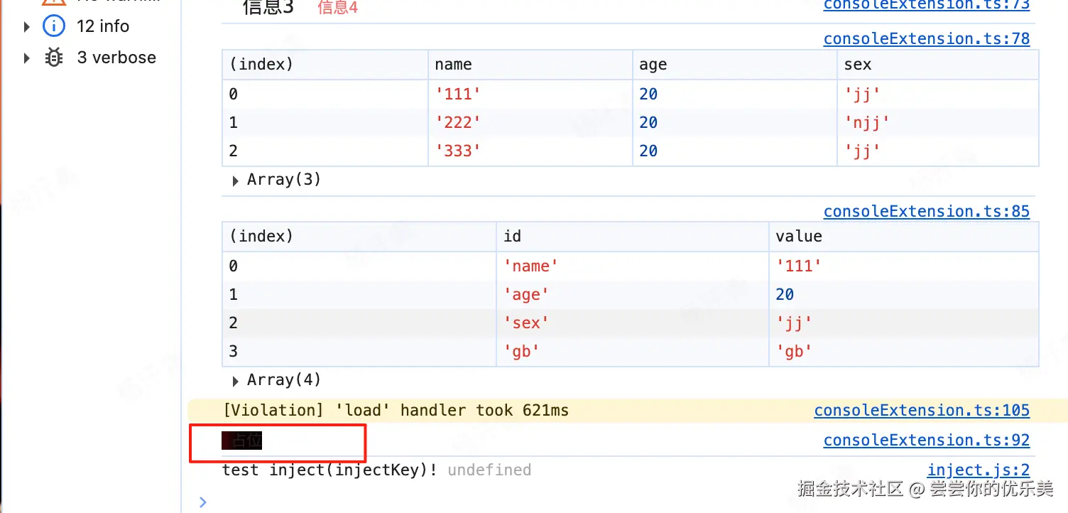Screen dimensions: 1068x513
Task: Click the 占位 placeholder log text
Action: tap(241, 441)
